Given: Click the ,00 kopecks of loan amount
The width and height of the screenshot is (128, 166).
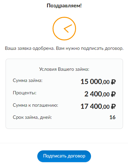Looking at the screenshot, I should tap(106, 83).
